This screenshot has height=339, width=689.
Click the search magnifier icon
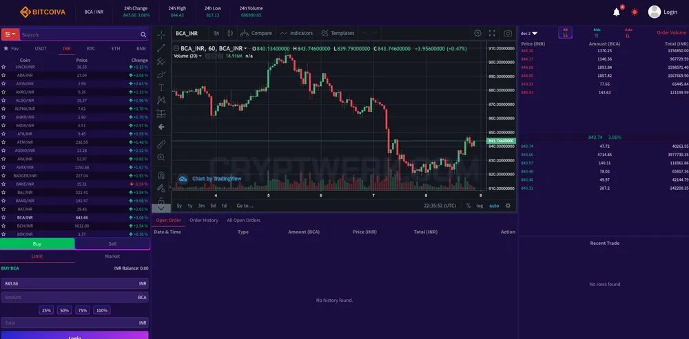point(143,34)
